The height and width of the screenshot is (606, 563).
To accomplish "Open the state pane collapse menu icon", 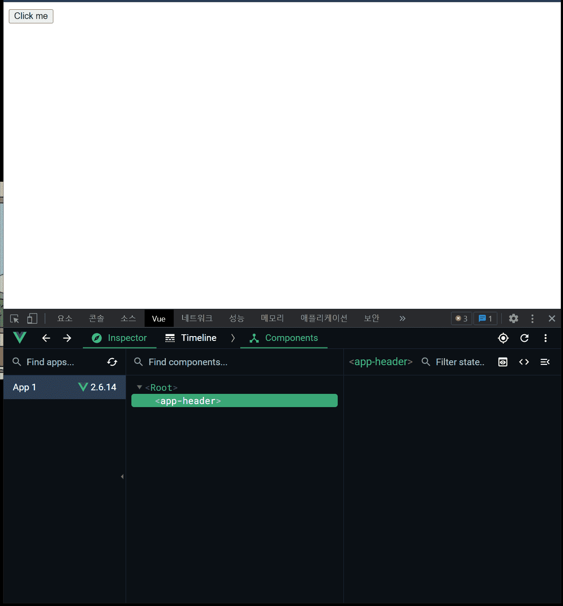I will tap(545, 362).
